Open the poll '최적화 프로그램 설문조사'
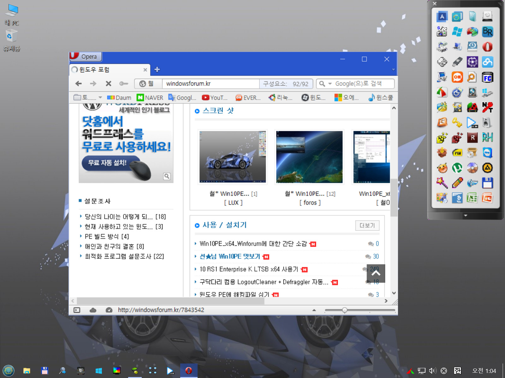Image resolution: width=505 pixels, height=378 pixels. [x=124, y=256]
